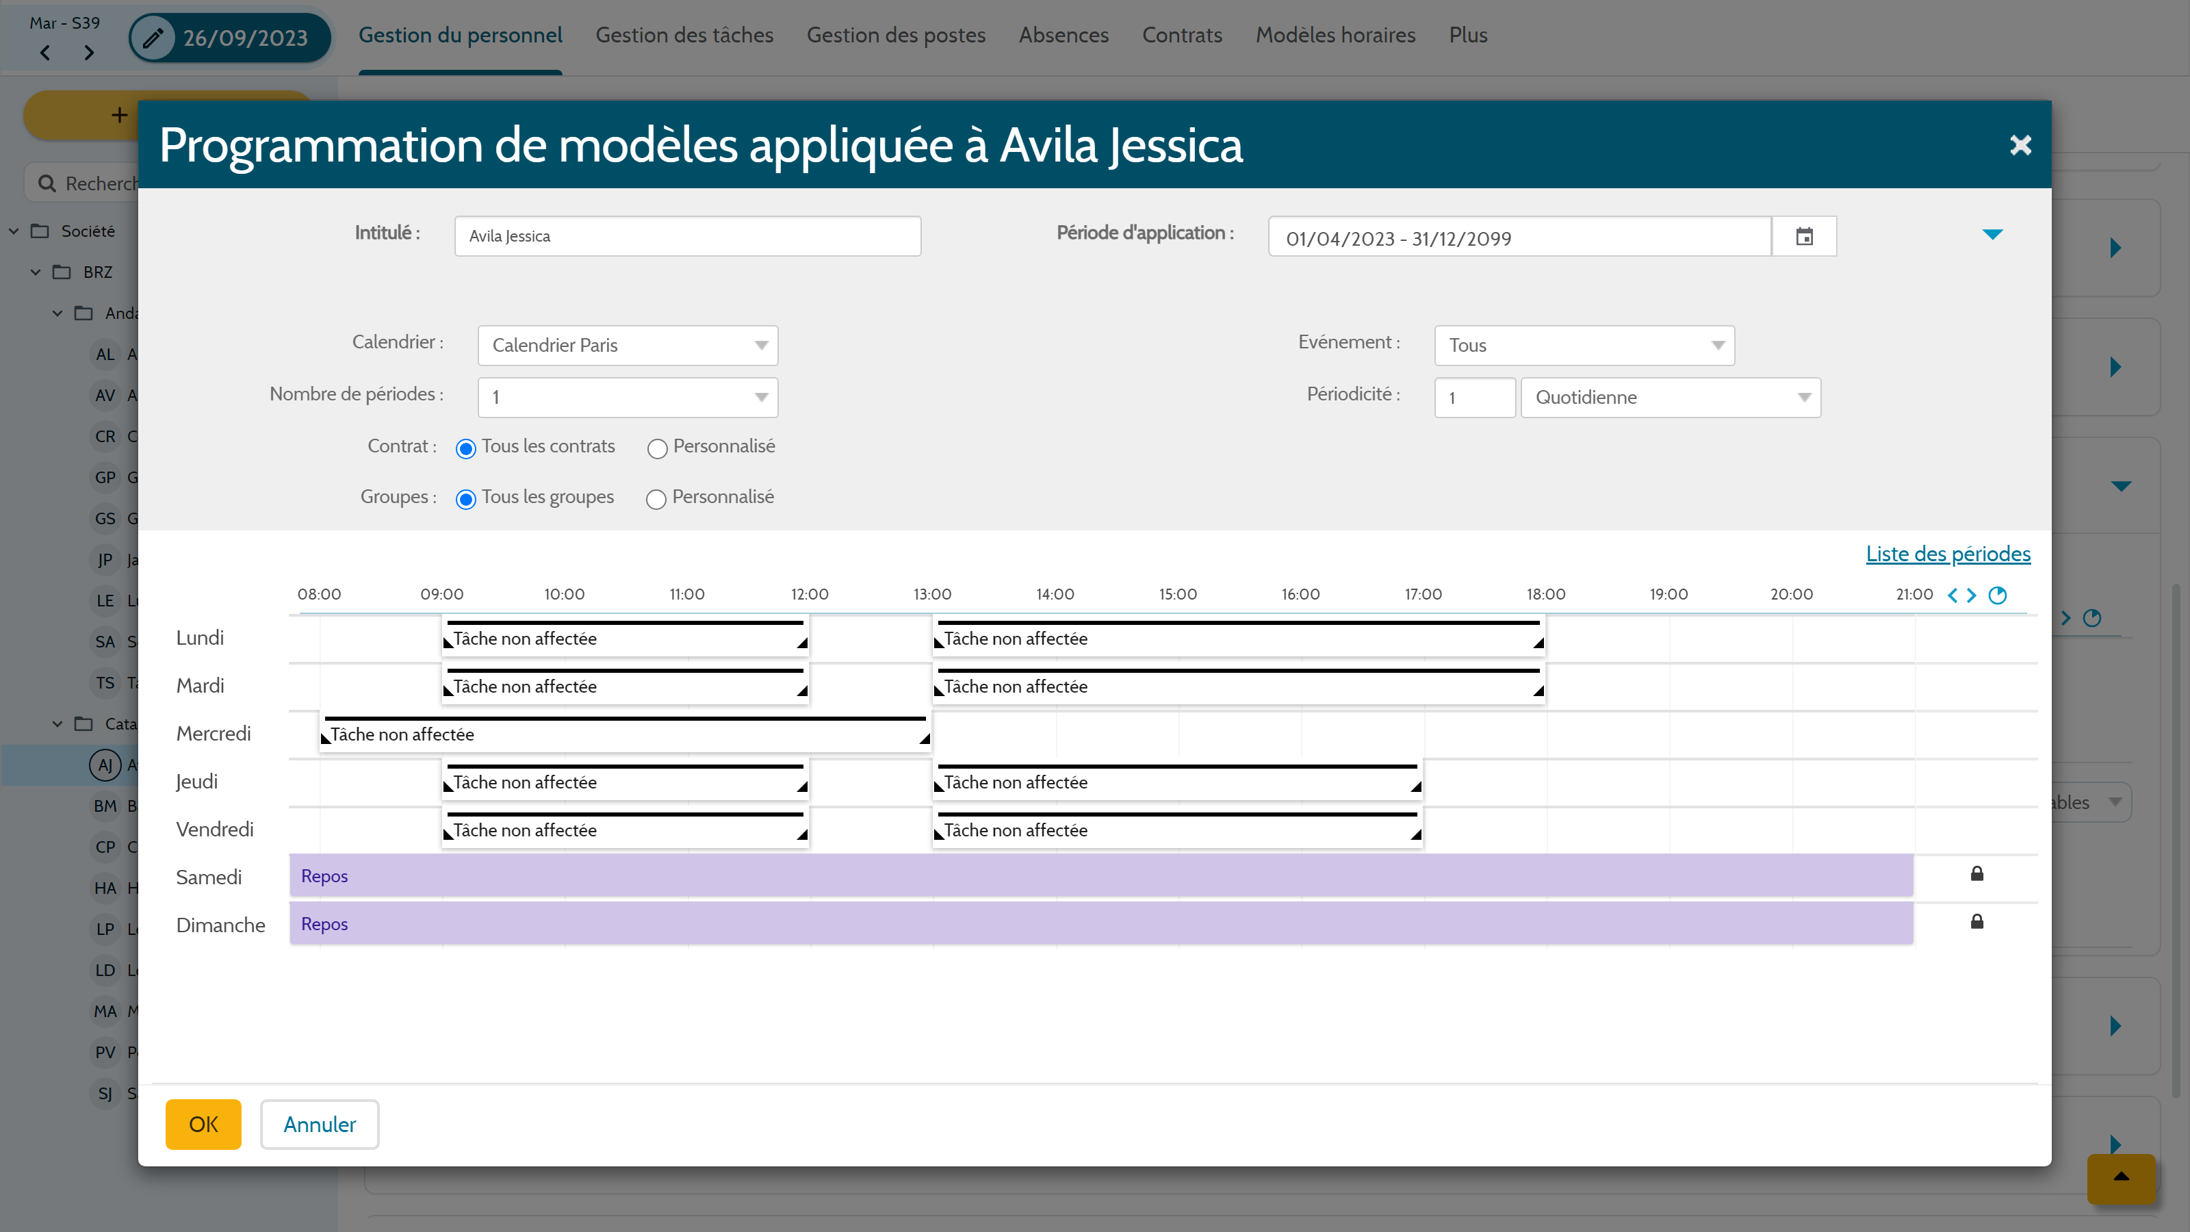Image resolution: width=2190 pixels, height=1232 pixels.
Task: Collapse the Anda folder node
Action: click(x=57, y=313)
